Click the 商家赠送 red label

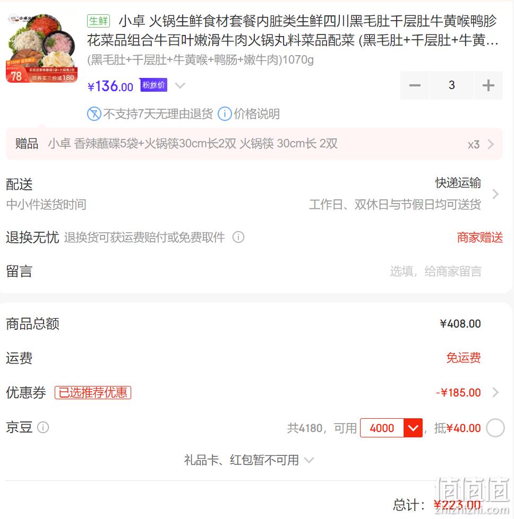pyautogui.click(x=480, y=237)
